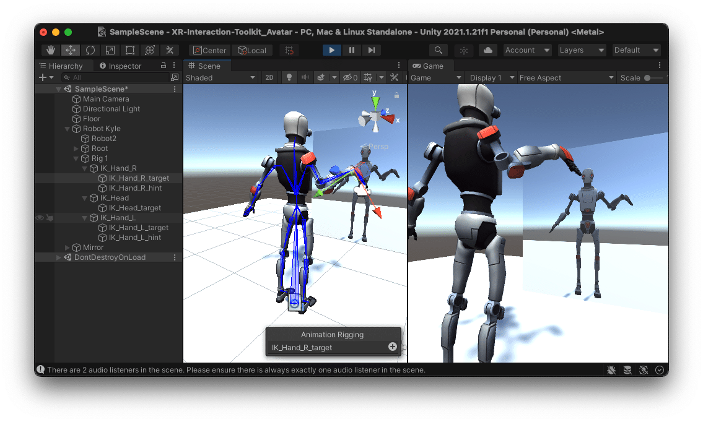
Task: Toggle IK_Hand_L scene visibility eye
Action: pyautogui.click(x=40, y=218)
